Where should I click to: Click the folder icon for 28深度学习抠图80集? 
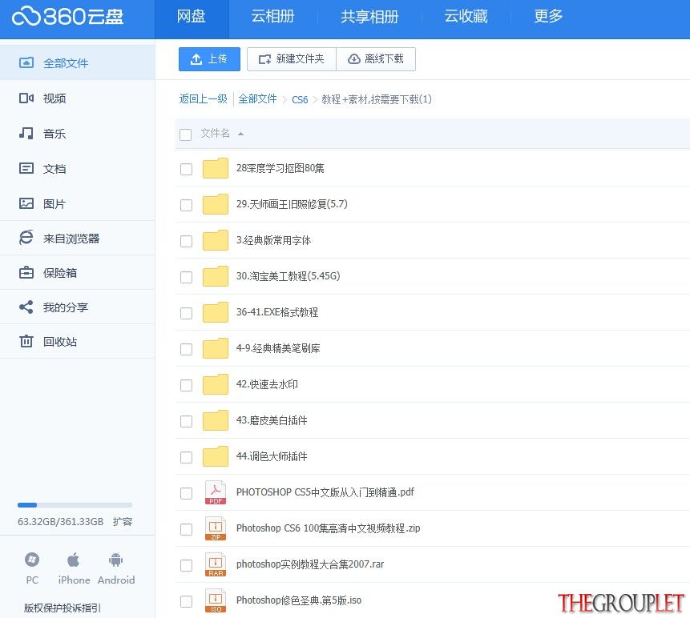[x=216, y=168]
